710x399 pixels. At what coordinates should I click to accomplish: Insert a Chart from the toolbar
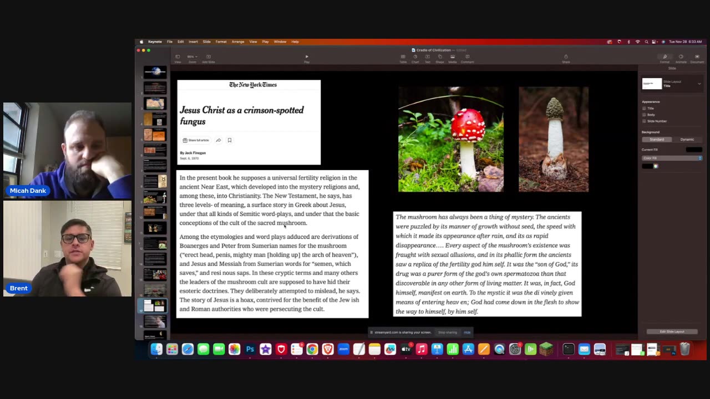tap(415, 58)
